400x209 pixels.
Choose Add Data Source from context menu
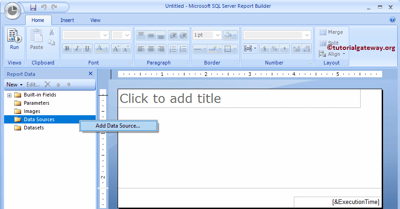coord(119,126)
